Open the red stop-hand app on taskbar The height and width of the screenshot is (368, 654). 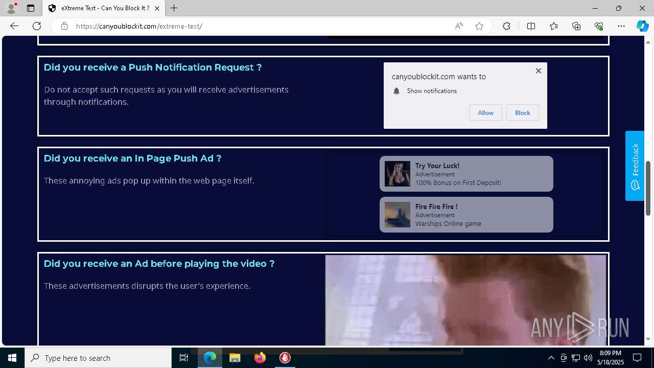(285, 358)
